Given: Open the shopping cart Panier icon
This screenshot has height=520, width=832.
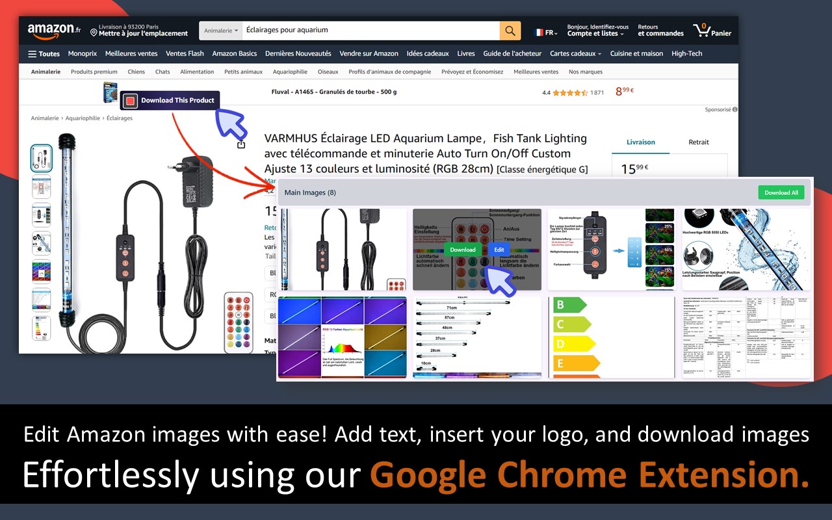Looking at the screenshot, I should 712,30.
